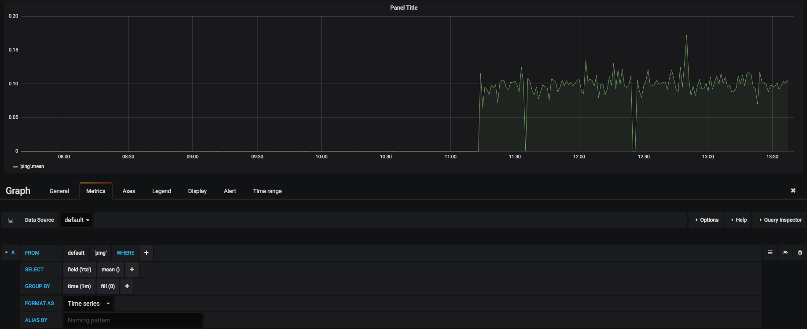This screenshot has width=807, height=329.
Task: Open the Query Inspector
Action: point(780,220)
